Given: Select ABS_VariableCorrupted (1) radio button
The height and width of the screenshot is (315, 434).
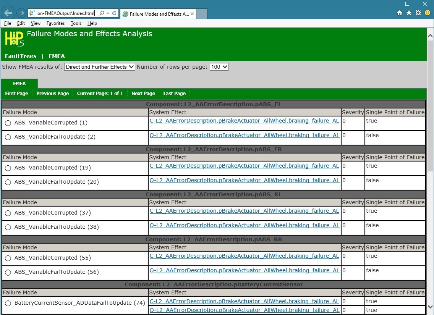Looking at the screenshot, I should point(8,123).
